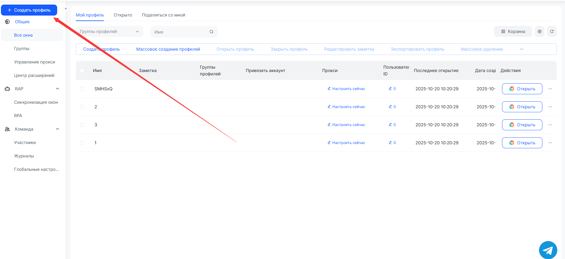This screenshot has width=565, height=259.
Task: Open the Группы профилей dropdown
Action: coord(109,31)
